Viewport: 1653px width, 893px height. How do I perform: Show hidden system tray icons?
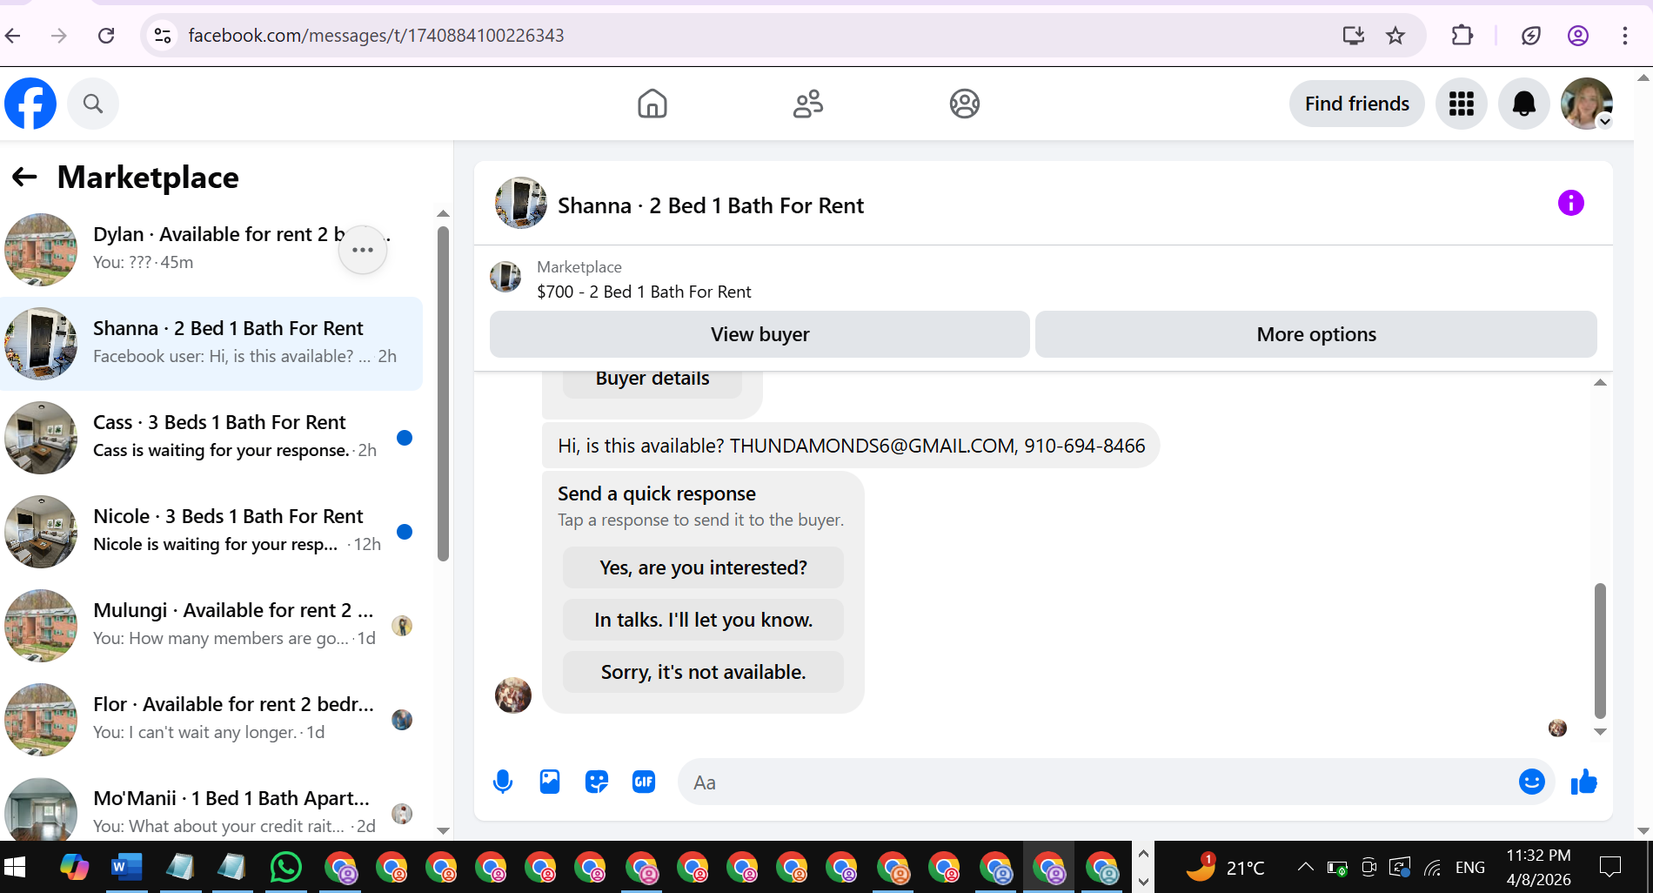(1305, 867)
